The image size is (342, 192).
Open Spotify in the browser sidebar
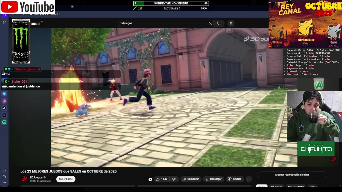click(4, 122)
